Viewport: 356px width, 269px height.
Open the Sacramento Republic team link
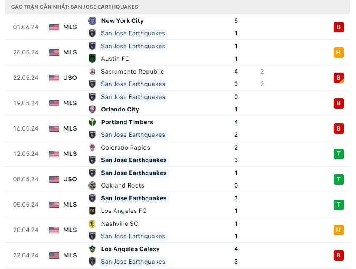(x=132, y=72)
